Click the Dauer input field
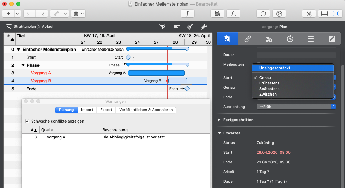The image size is (345, 188). point(296,55)
